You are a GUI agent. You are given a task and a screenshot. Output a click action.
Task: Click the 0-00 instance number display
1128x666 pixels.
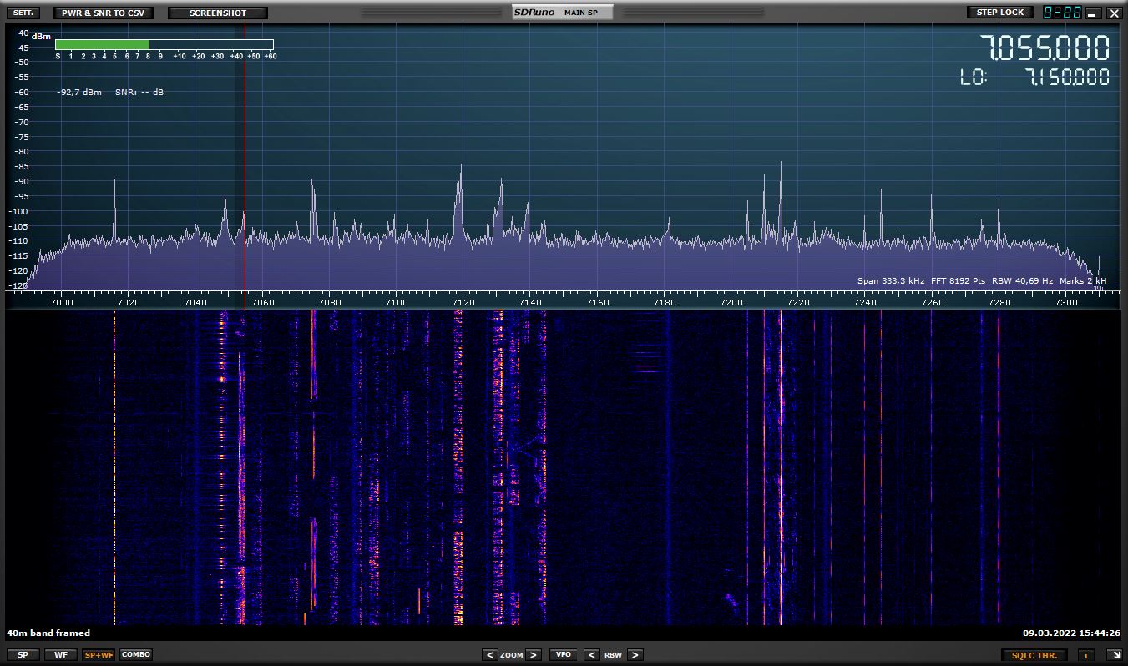[x=1062, y=13]
